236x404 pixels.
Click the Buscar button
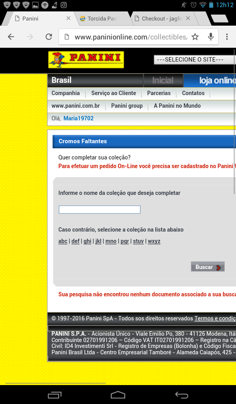208,267
